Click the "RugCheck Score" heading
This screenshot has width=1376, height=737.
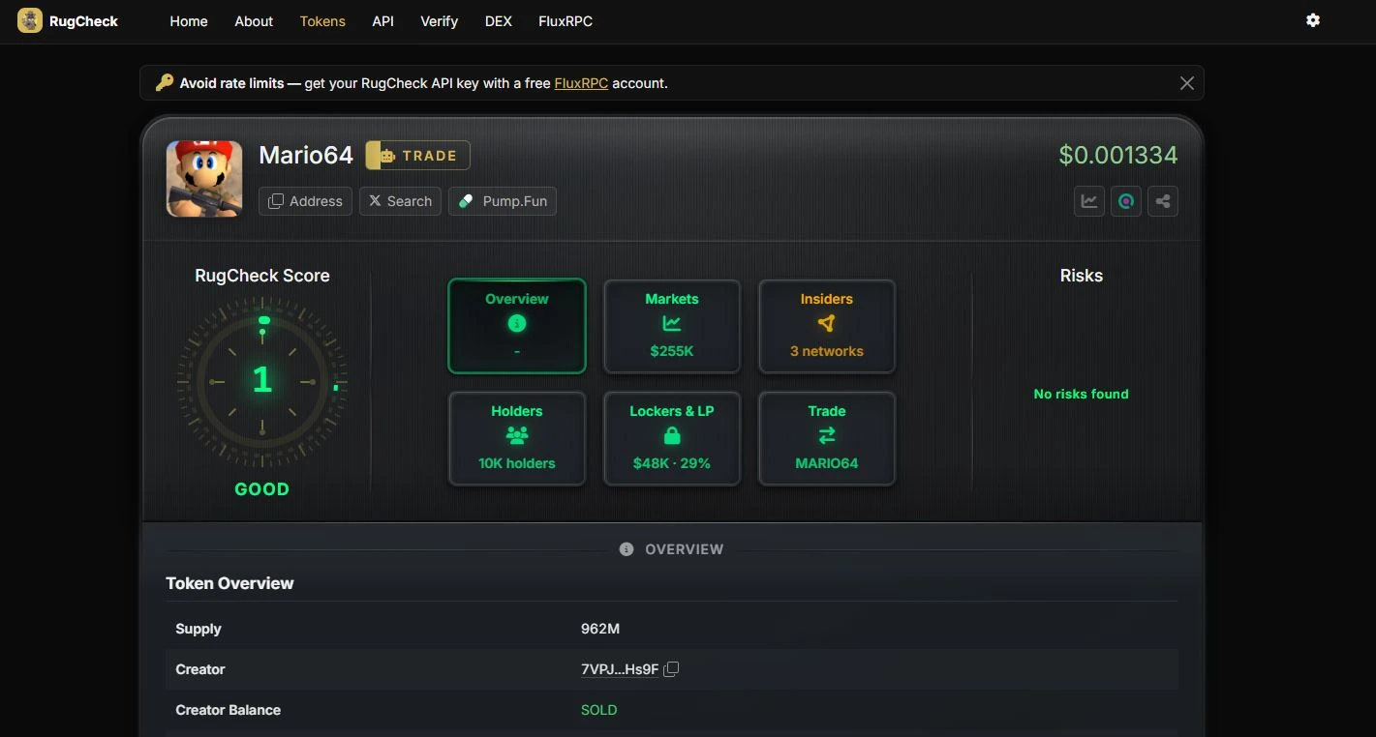(x=262, y=276)
